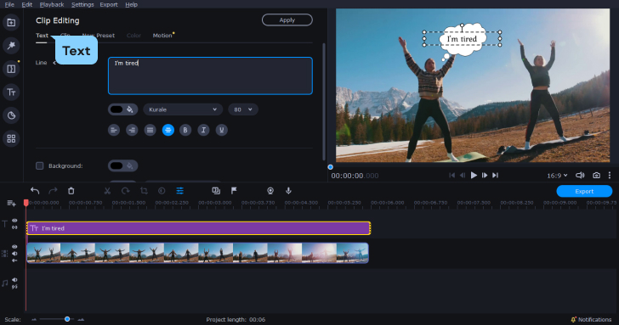619x325 pixels.
Task: Rotate the clip with the rotate icon
Action: click(126, 191)
